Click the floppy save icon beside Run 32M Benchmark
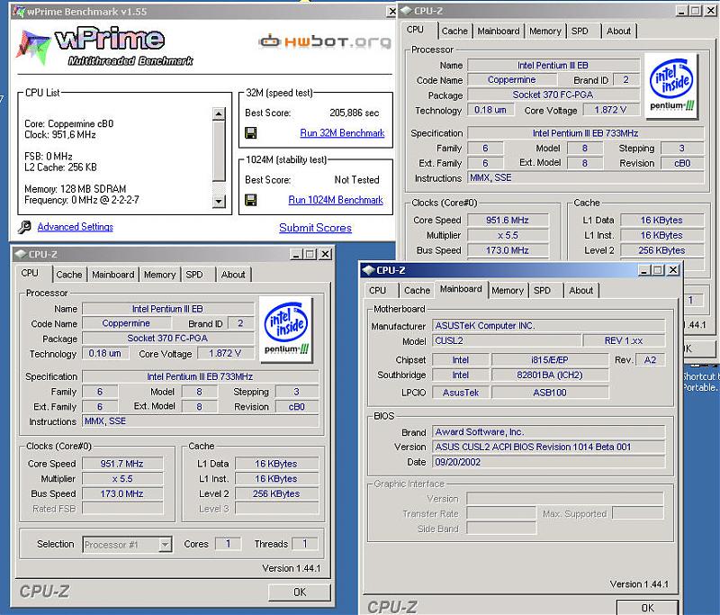This screenshot has width=720, height=615. point(251,133)
